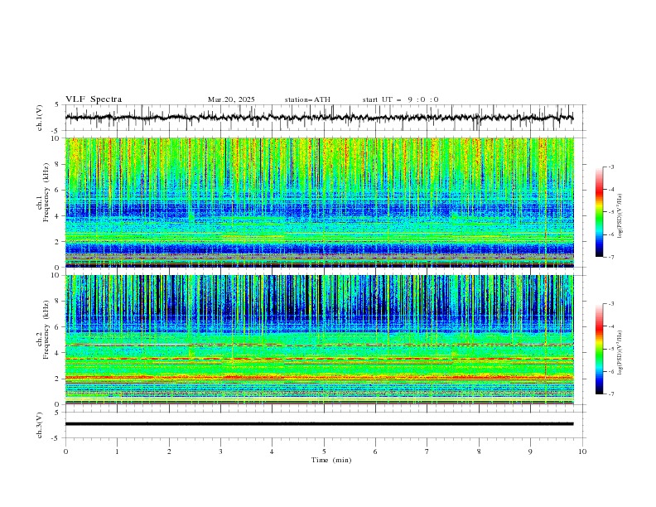
Task: Click the 'ch.1(V)' axis label
Action: (40, 118)
